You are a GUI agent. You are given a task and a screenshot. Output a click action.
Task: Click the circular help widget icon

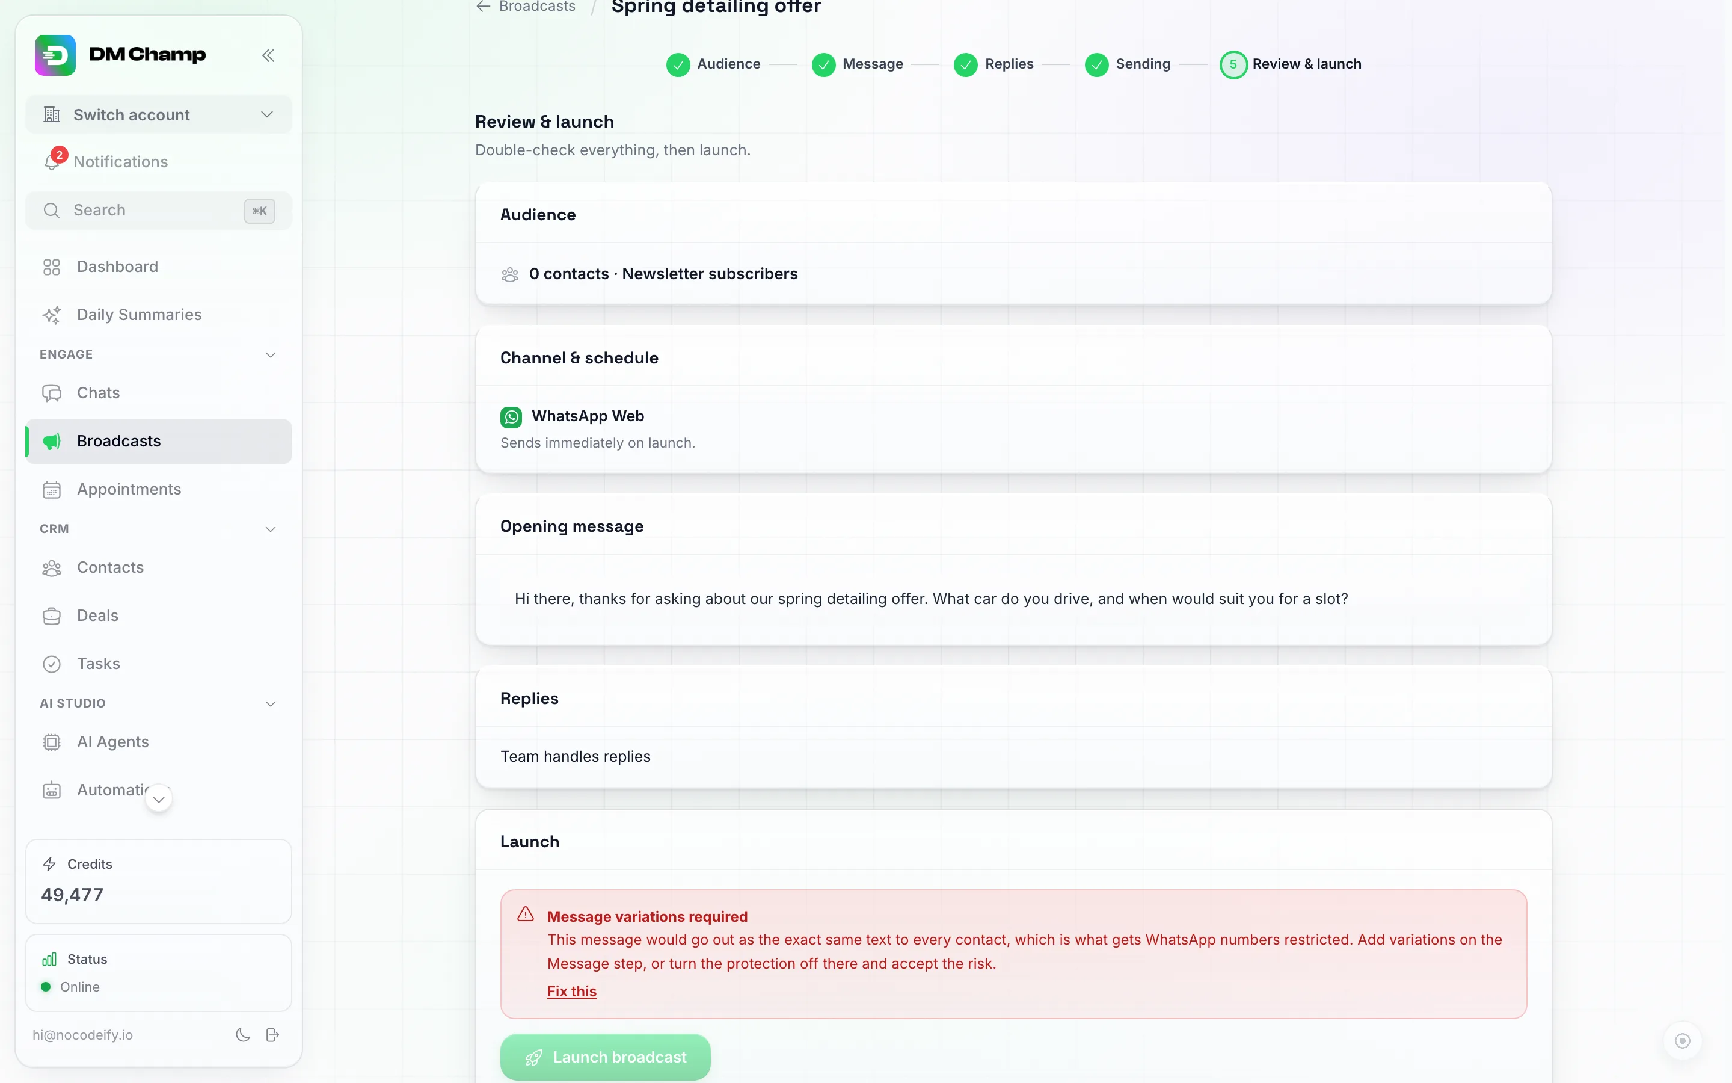(x=1683, y=1041)
